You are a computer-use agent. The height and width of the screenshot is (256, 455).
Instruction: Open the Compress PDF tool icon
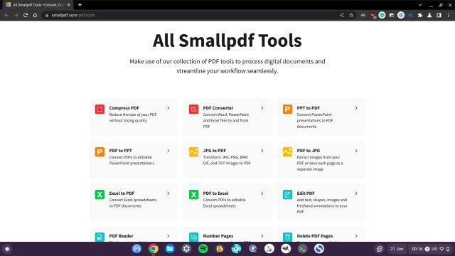(x=100, y=110)
